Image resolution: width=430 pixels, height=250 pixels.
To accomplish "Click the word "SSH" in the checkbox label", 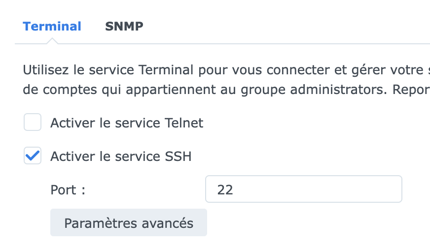I will tap(176, 156).
